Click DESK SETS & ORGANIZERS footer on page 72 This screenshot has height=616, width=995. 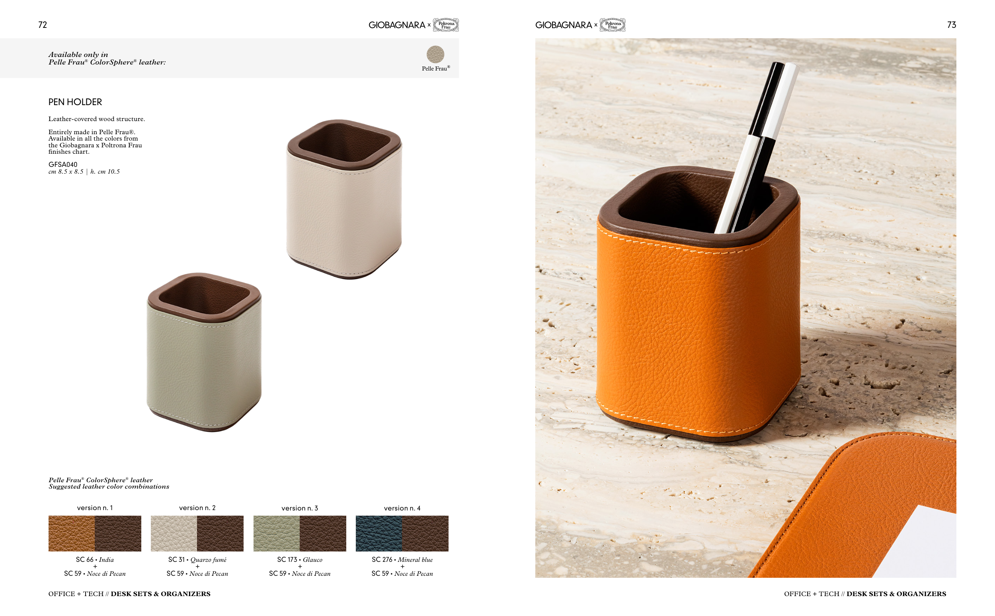point(160,594)
